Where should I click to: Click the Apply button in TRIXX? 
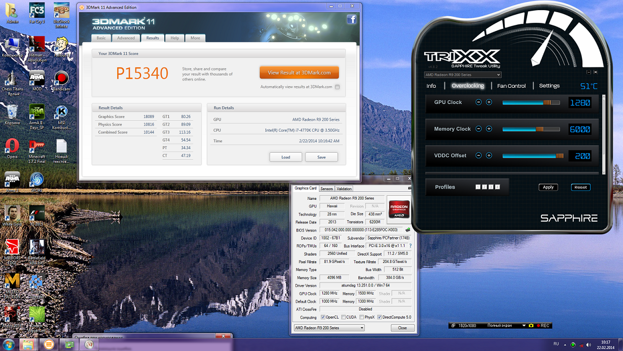pos(548,187)
